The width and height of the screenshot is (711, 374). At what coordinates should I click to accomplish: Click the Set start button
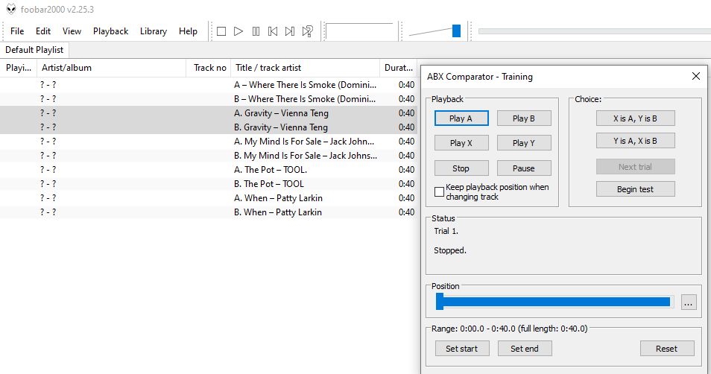tap(461, 349)
